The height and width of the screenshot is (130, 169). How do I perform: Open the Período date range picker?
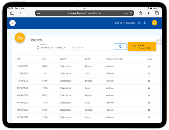pyautogui.click(x=51, y=48)
